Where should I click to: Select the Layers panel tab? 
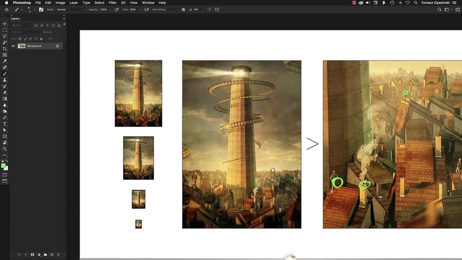15,18
